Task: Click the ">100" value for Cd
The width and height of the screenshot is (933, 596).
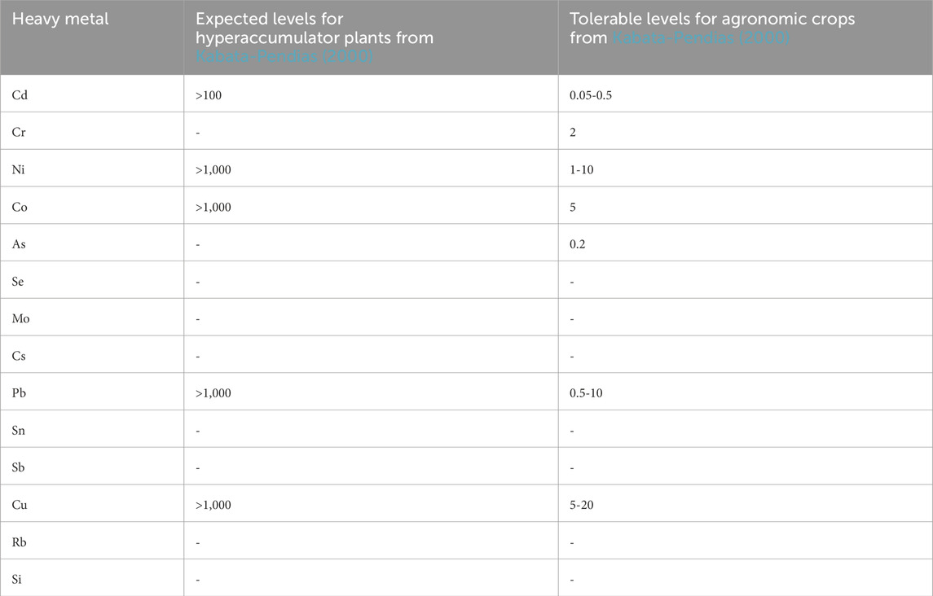Action: pyautogui.click(x=209, y=95)
